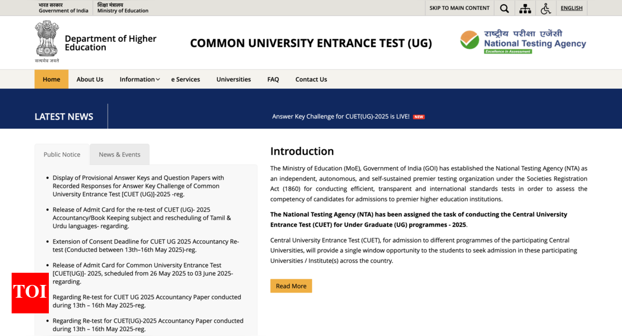Open the Answer Key Challenge news link

coord(341,117)
